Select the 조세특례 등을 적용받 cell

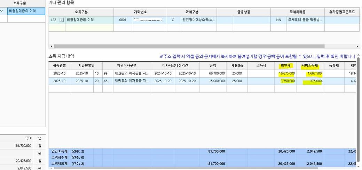(305, 20)
